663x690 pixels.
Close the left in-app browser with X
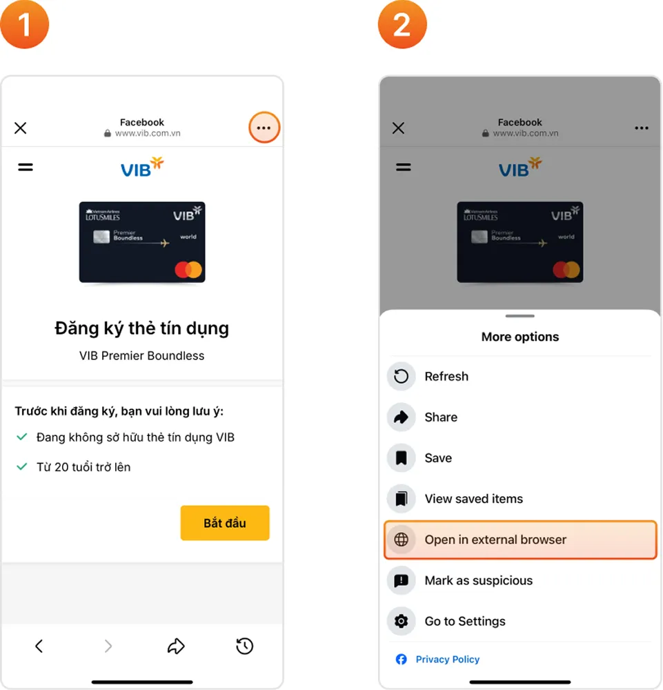(20, 128)
